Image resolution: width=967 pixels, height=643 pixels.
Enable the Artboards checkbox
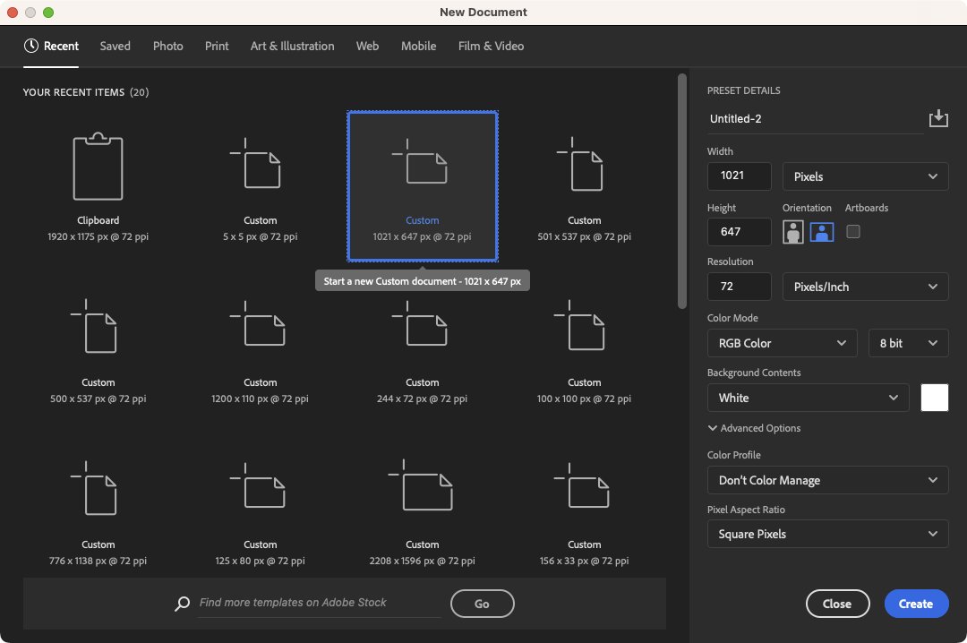point(853,231)
